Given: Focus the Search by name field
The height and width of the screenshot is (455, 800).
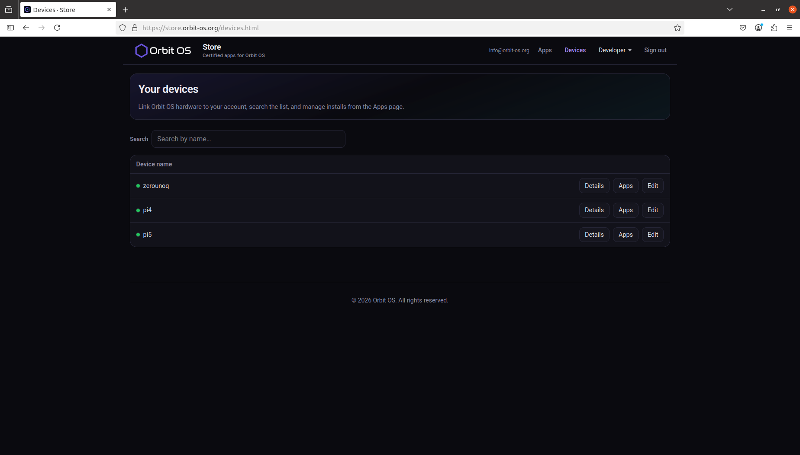Looking at the screenshot, I should 248,139.
